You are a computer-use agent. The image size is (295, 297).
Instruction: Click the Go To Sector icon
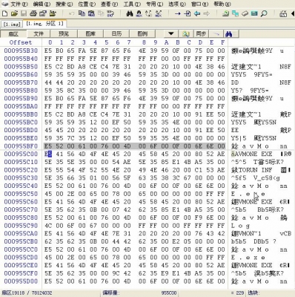[x=188, y=13]
